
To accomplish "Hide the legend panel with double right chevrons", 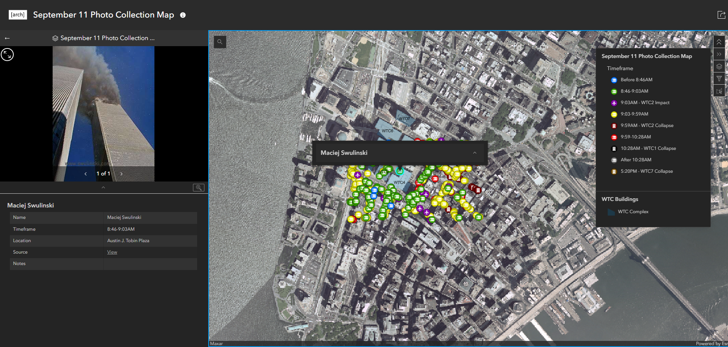I will click(719, 54).
